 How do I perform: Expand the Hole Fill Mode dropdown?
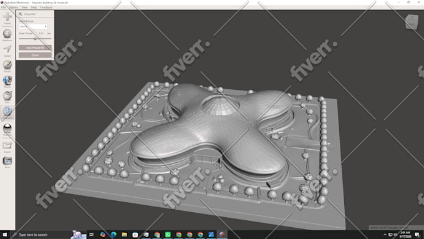(x=33, y=27)
